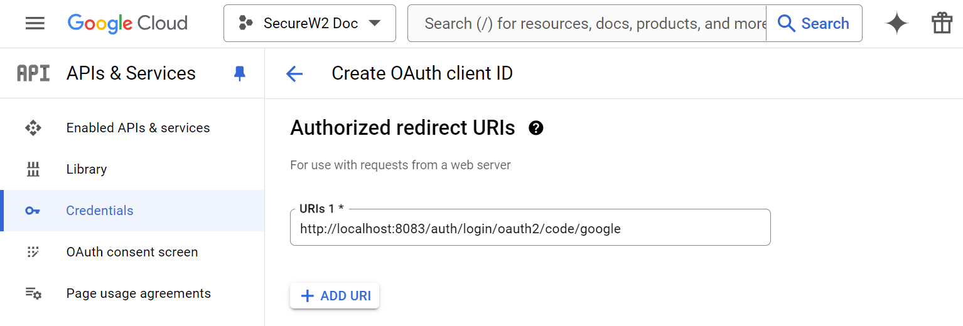
Task: Focus the URIs 1 input field
Action: click(x=530, y=229)
